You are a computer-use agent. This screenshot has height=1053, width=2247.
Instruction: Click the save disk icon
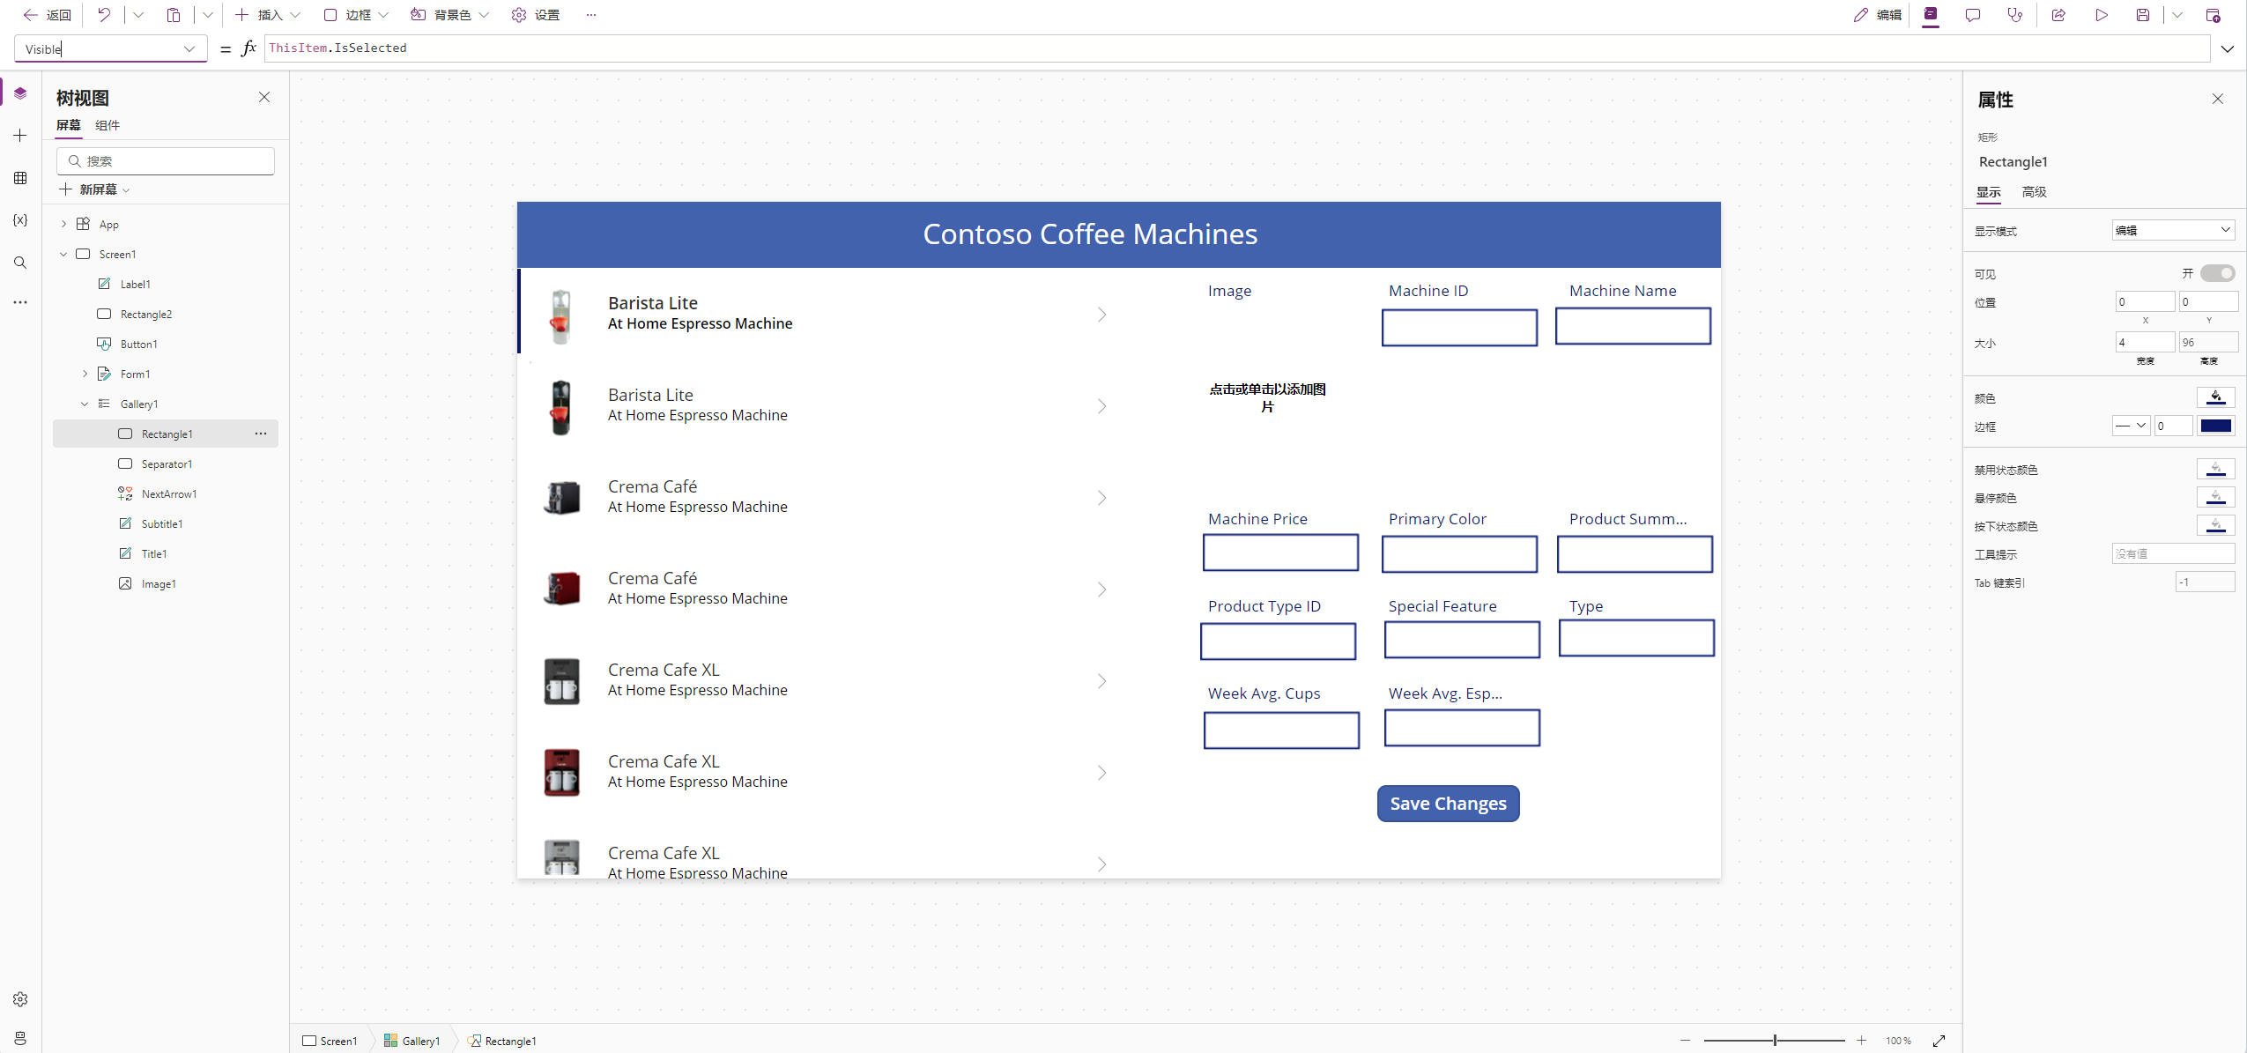2143,15
